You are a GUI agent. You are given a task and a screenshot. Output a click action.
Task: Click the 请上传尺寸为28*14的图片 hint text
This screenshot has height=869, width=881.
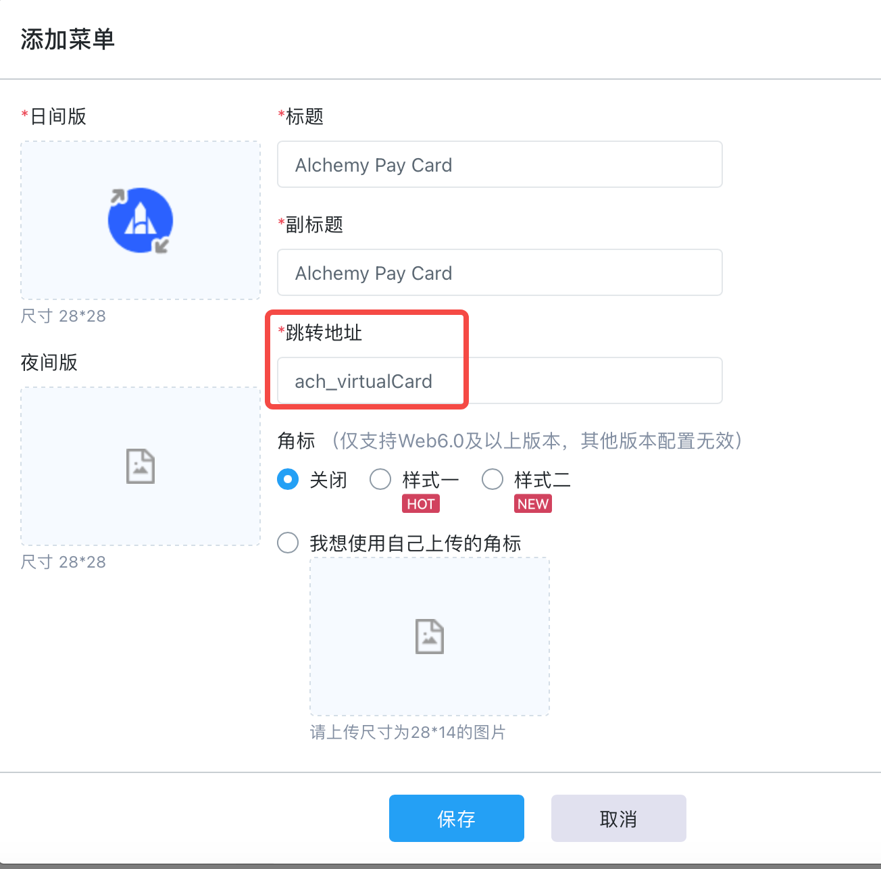[x=408, y=733]
